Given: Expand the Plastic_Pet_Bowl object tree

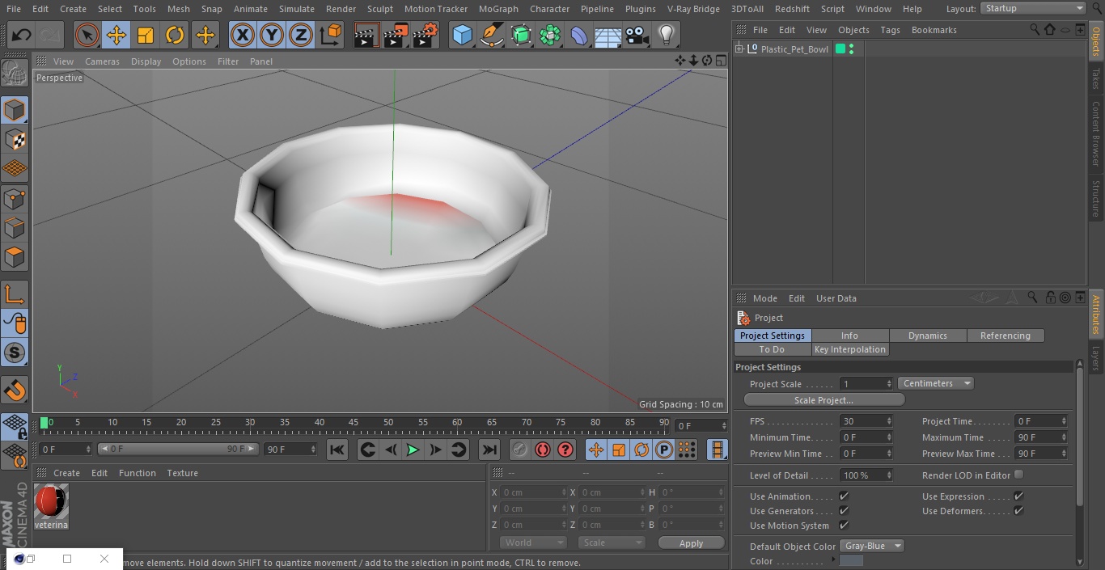Looking at the screenshot, I should tap(739, 49).
